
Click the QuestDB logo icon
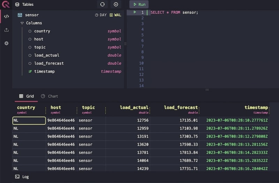(6, 4)
